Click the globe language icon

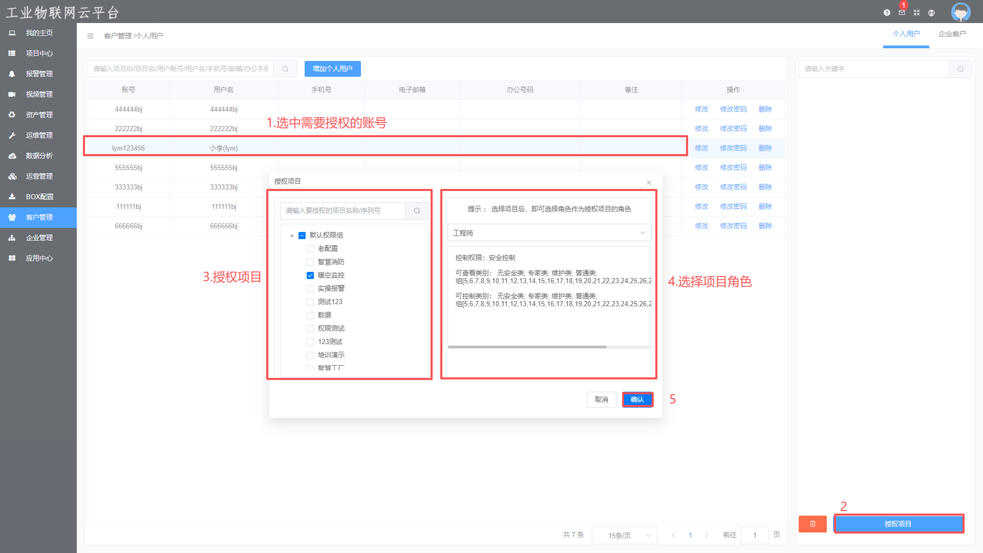(x=931, y=13)
